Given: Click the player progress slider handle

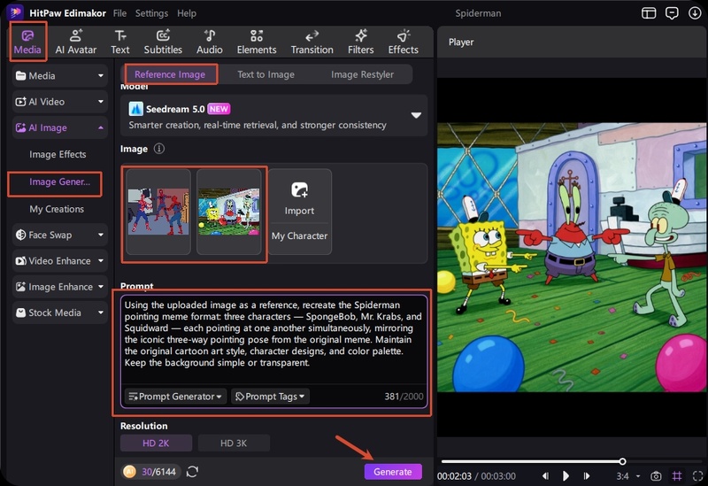Looking at the screenshot, I should point(622,461).
